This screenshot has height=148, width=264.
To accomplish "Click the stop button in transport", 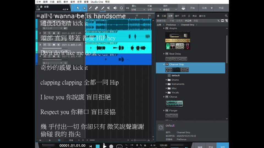I will (x=98, y=146).
